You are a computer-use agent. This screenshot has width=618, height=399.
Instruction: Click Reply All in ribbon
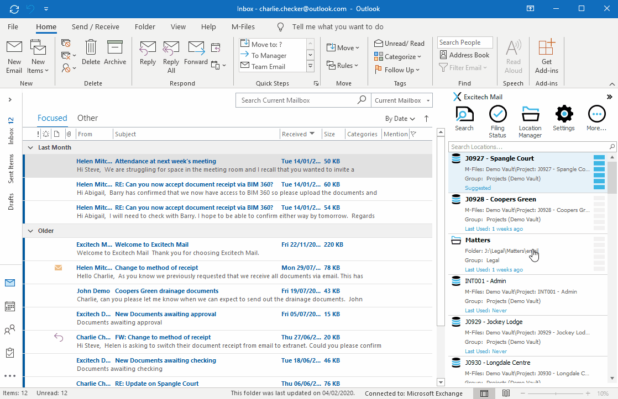point(171,57)
